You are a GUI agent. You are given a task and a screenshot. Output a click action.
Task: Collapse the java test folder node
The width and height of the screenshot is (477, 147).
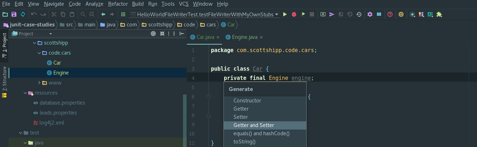click(25, 143)
